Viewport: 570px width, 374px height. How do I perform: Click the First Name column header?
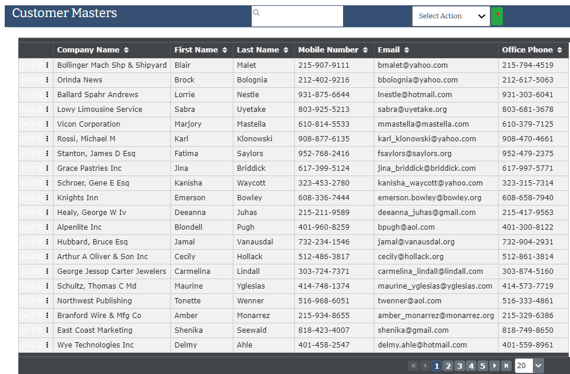[196, 50]
